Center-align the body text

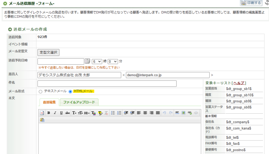[x=145, y=113]
